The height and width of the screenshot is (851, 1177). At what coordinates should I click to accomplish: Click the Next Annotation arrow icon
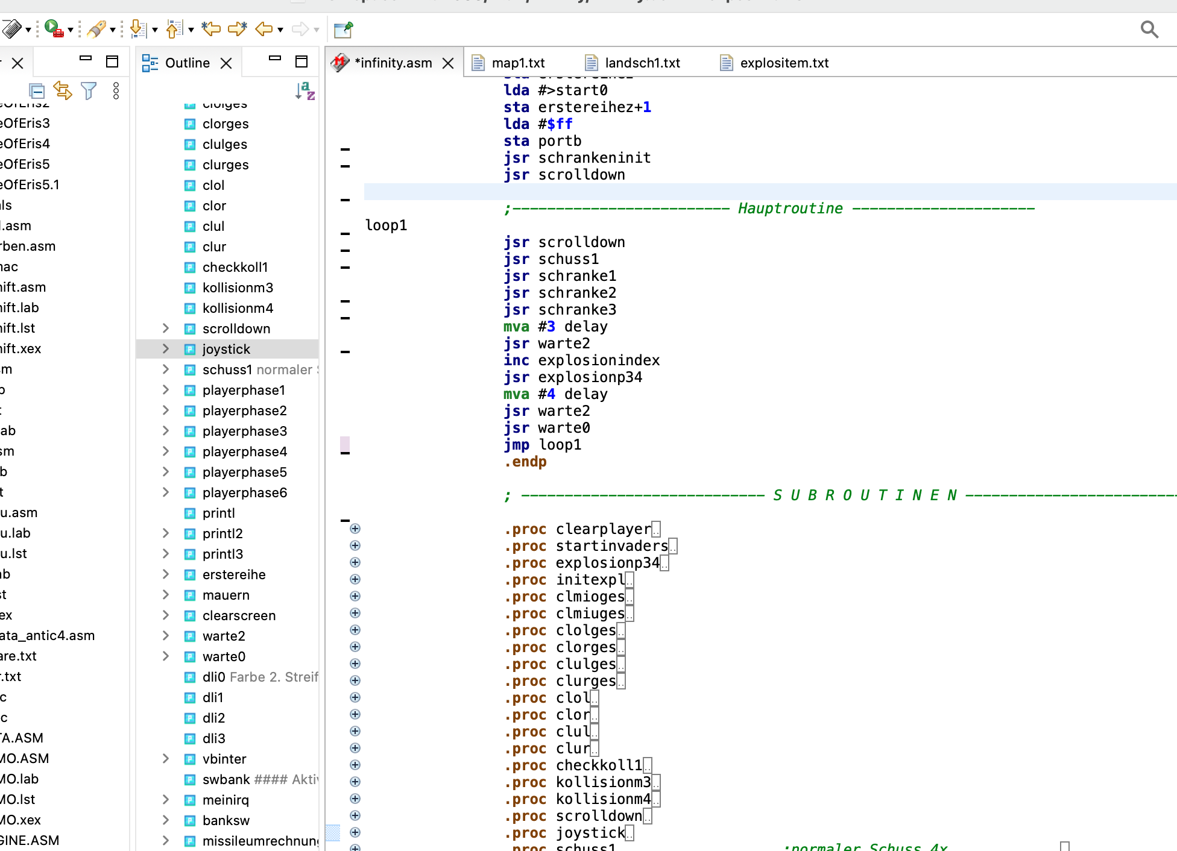(x=137, y=29)
